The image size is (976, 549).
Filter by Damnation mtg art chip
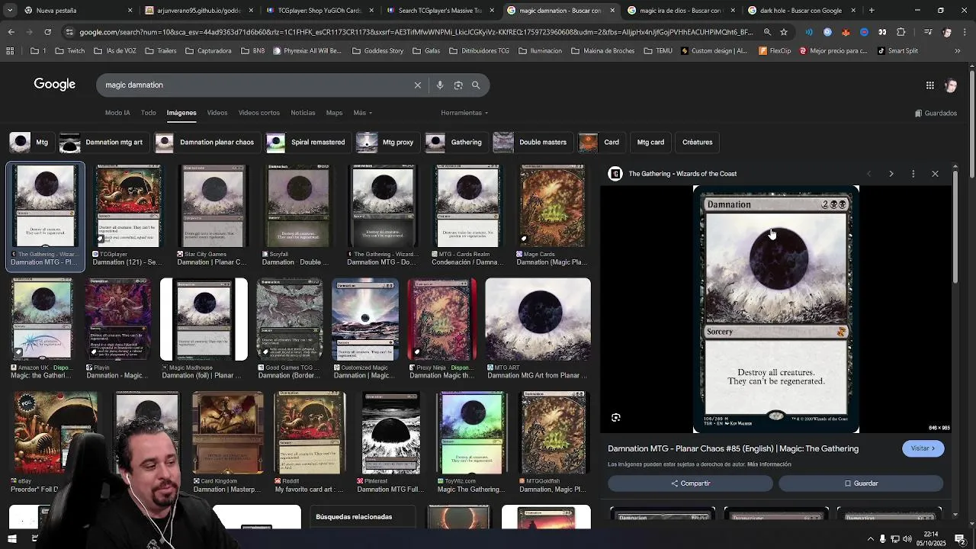point(103,143)
